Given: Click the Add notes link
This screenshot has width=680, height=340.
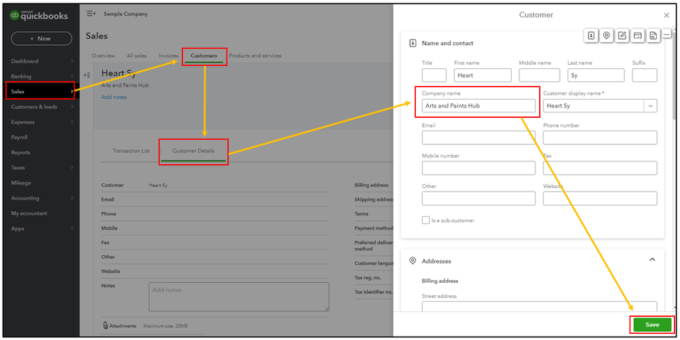Looking at the screenshot, I should [114, 97].
